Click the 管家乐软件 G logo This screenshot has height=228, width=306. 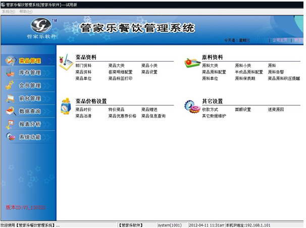pyautogui.click(x=41, y=25)
